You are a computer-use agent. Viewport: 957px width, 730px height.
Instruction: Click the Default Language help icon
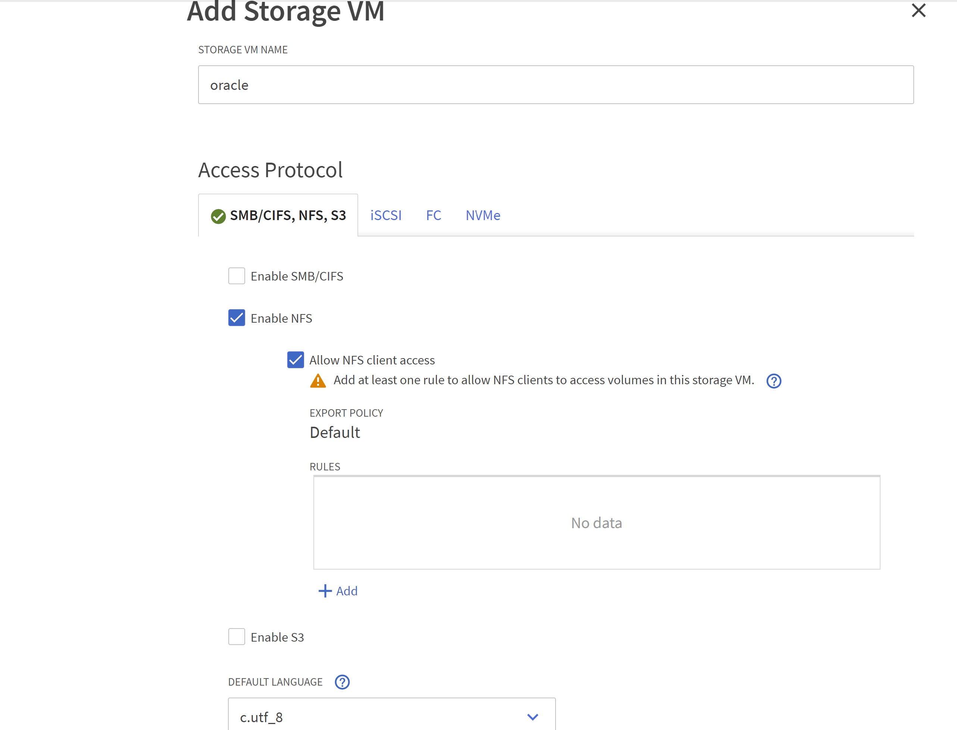coord(342,682)
